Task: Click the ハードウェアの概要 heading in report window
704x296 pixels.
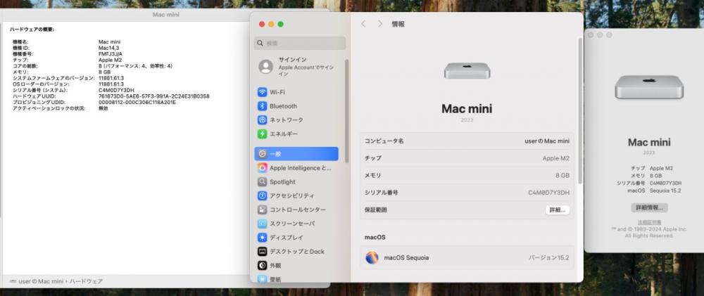Action: coord(32,30)
